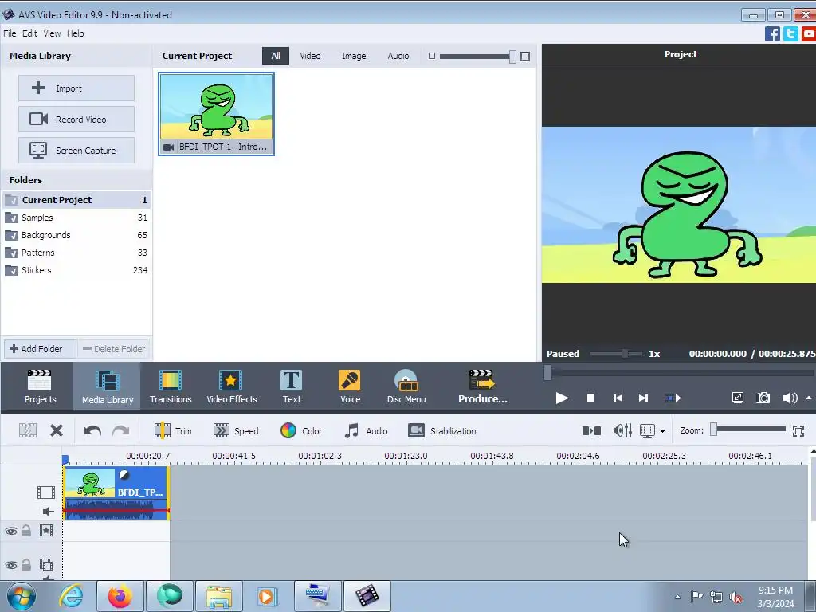This screenshot has height=612, width=816.
Task: Open Firefox from the taskbar
Action: pos(120,596)
